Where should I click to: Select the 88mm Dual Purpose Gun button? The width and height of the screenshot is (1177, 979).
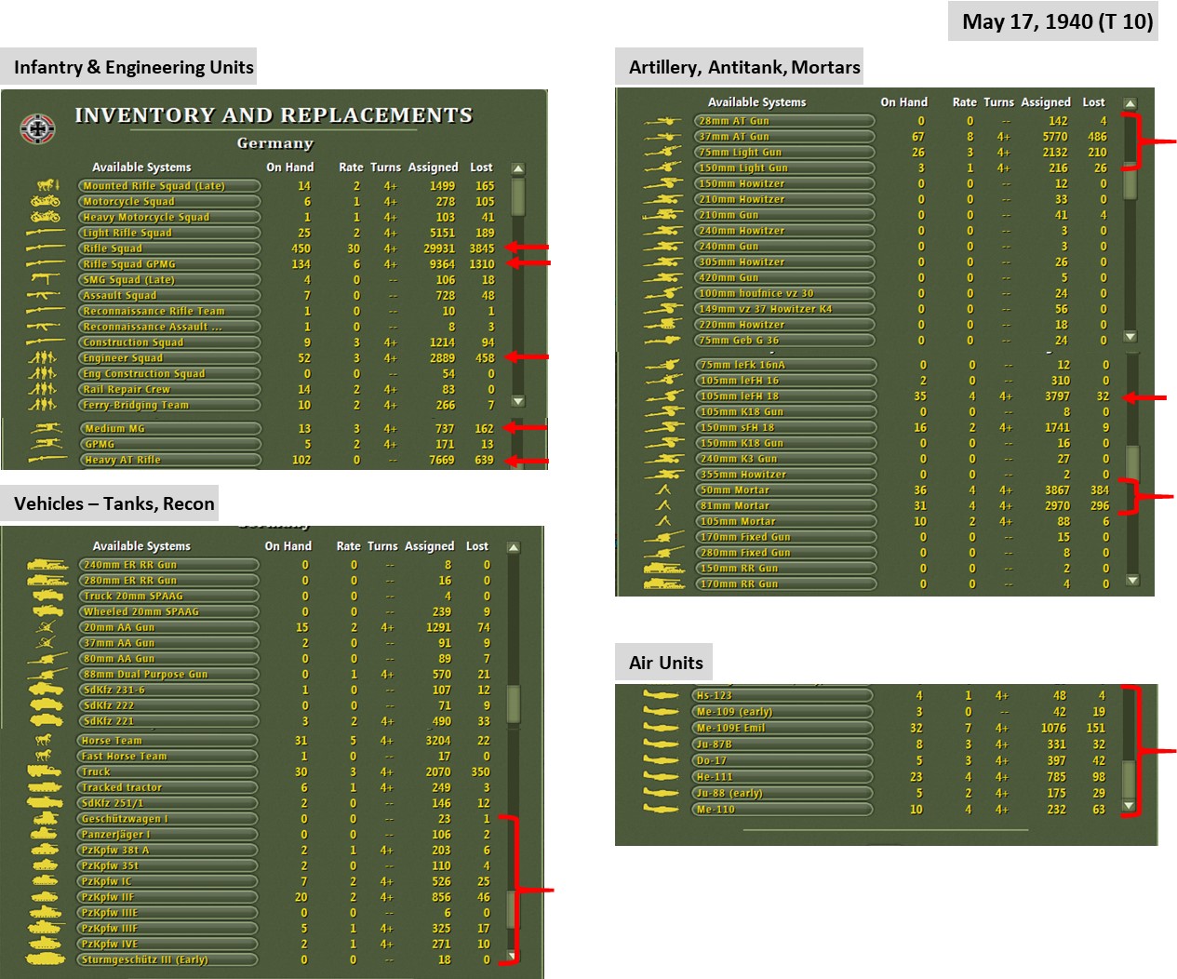coord(168,674)
